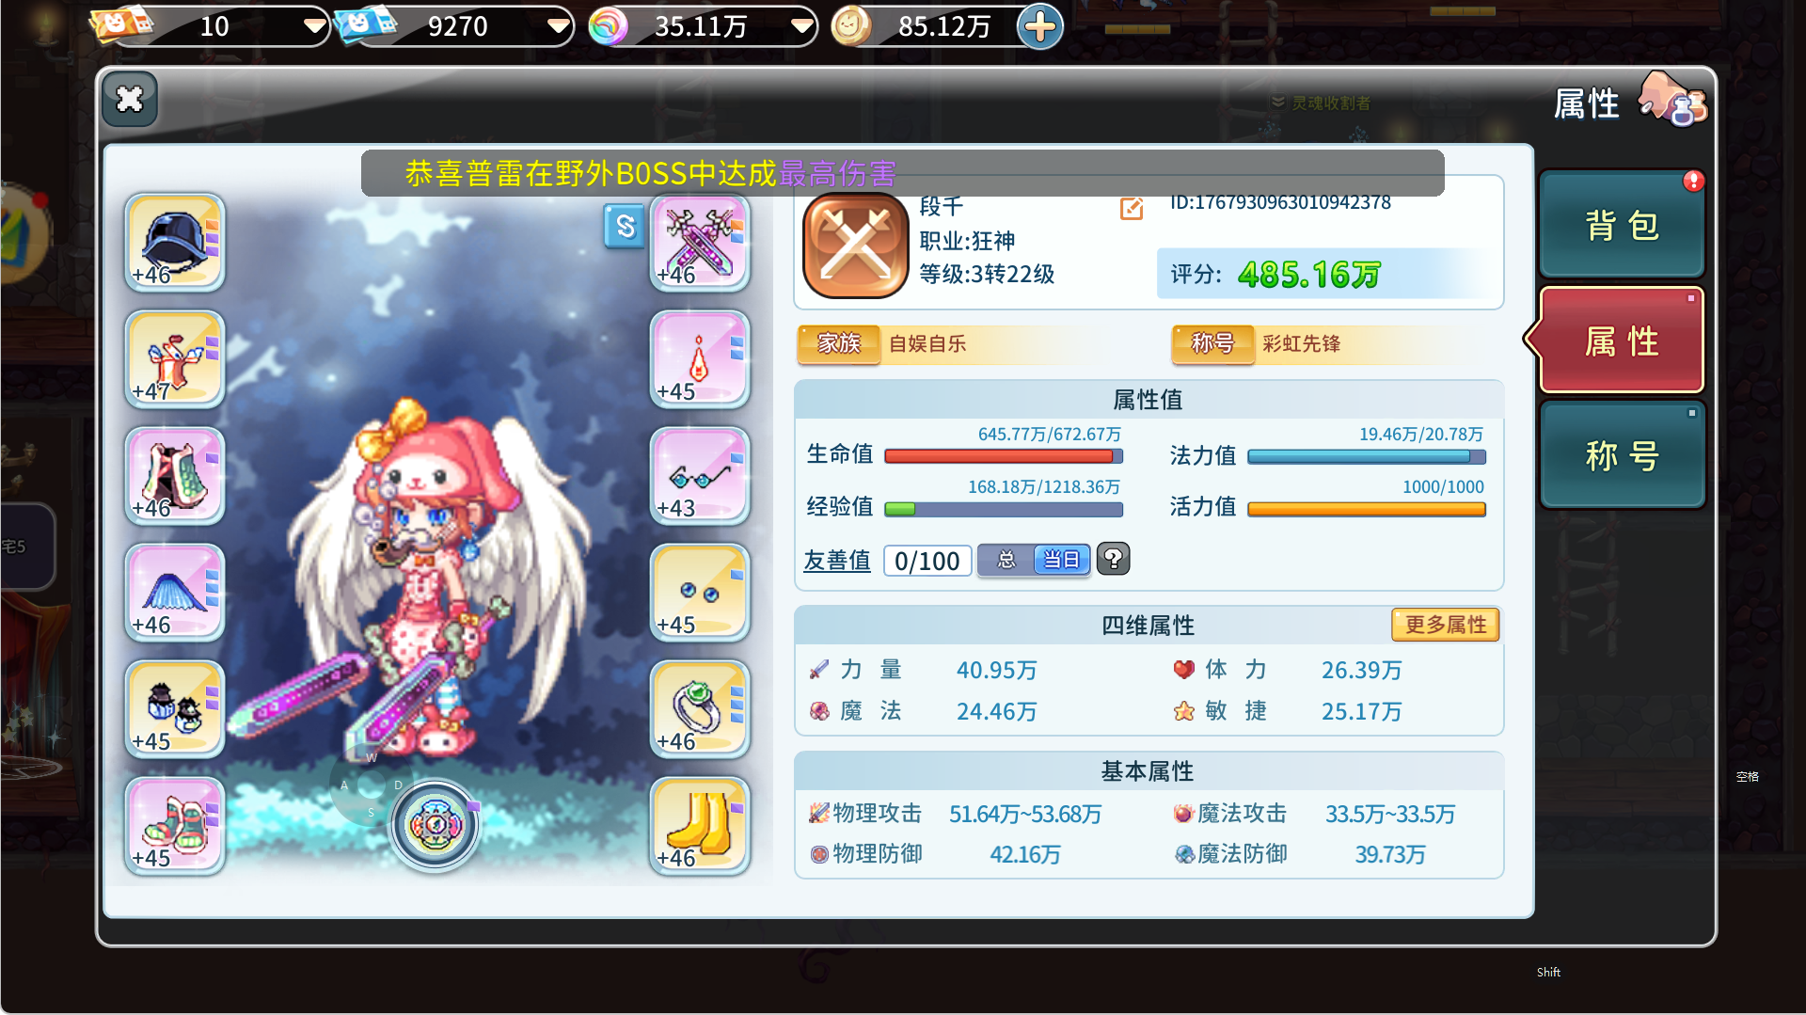
Task: Select the helmet equipment slot +46
Action: (175, 242)
